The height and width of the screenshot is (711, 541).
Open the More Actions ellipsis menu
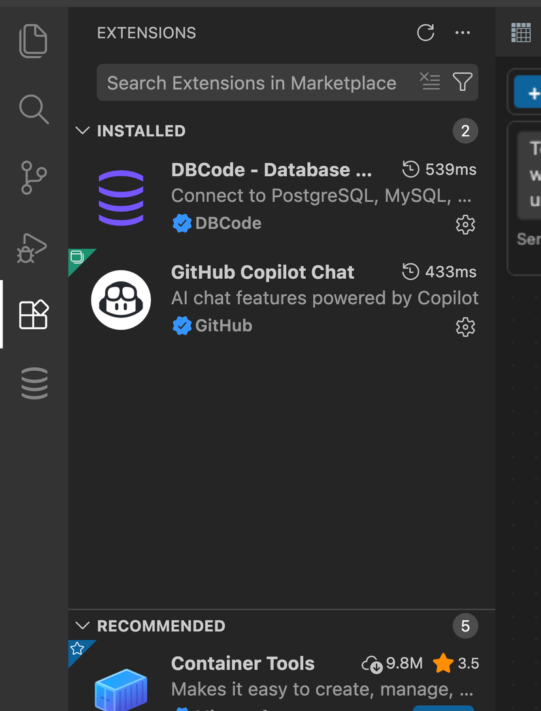463,33
